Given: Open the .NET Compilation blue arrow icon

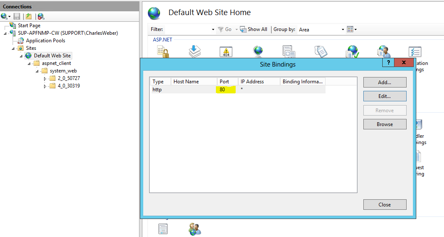Looking at the screenshot, I should tap(195, 52).
